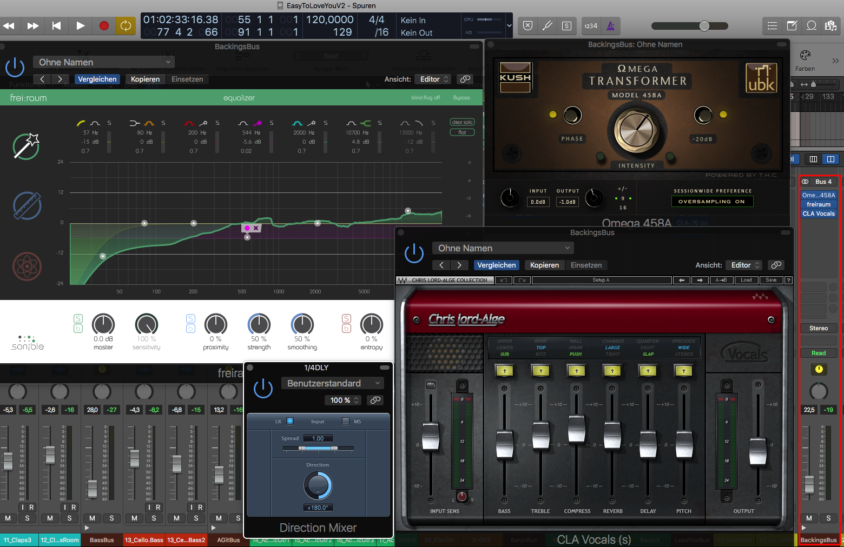Open Waves help question mark

(x=788, y=280)
